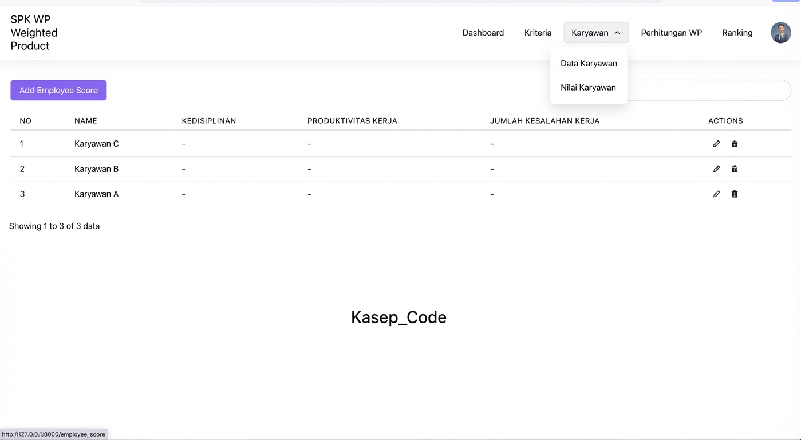The width and height of the screenshot is (801, 440).
Task: Delete the Karyawan B score row
Action: pyautogui.click(x=735, y=169)
